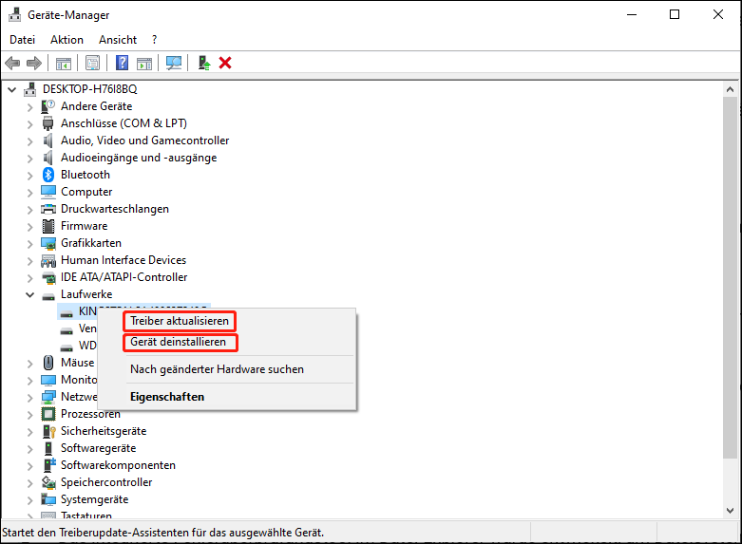Image resolution: width=742 pixels, height=544 pixels.
Task: Click the scrollbar down arrow
Action: click(730, 511)
